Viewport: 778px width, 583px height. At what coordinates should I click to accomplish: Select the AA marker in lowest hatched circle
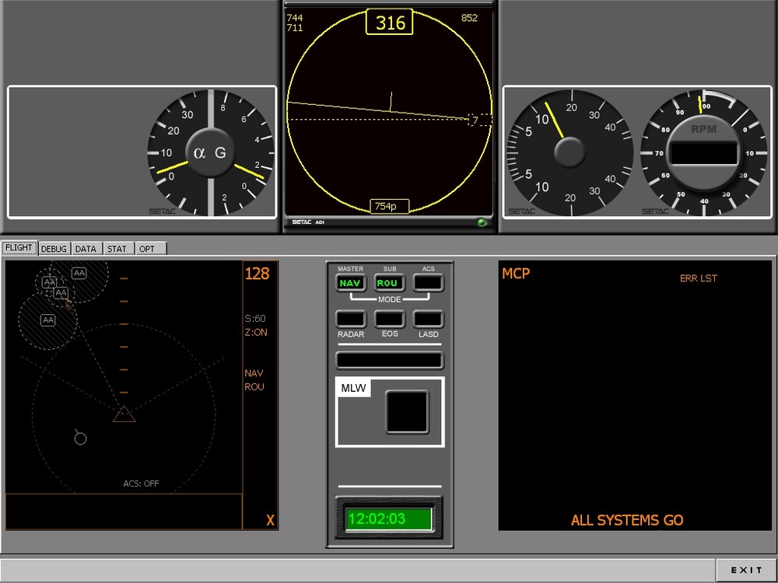48,320
